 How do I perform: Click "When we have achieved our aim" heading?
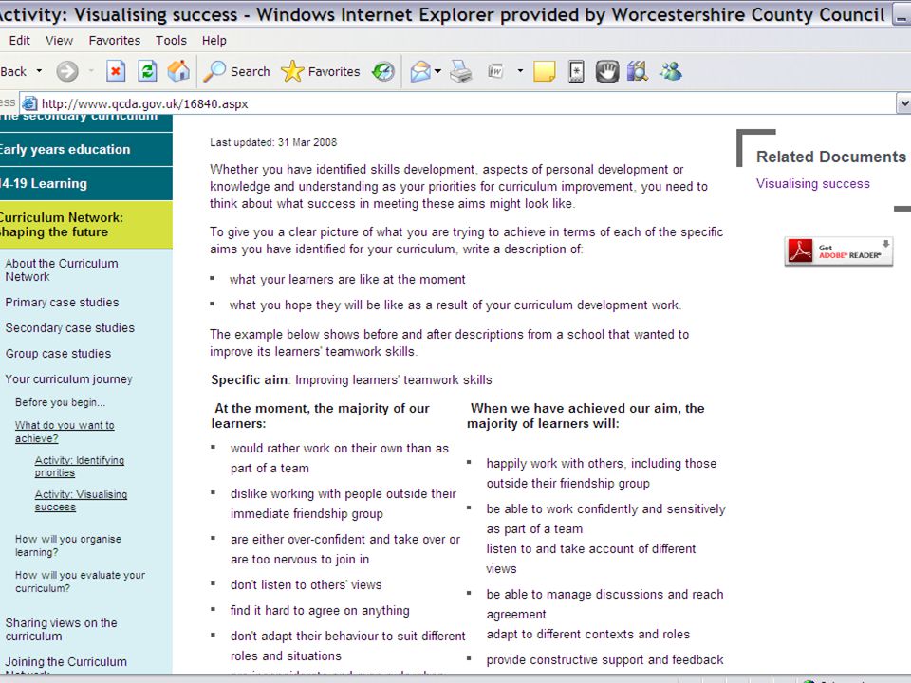point(586,415)
